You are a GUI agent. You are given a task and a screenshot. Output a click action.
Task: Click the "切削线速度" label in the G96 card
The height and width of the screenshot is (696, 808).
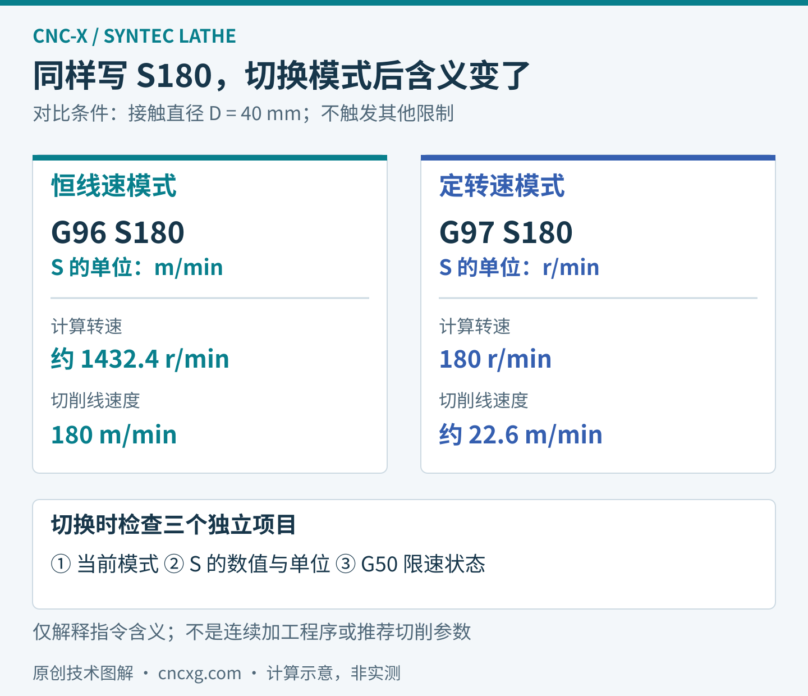[x=95, y=400]
